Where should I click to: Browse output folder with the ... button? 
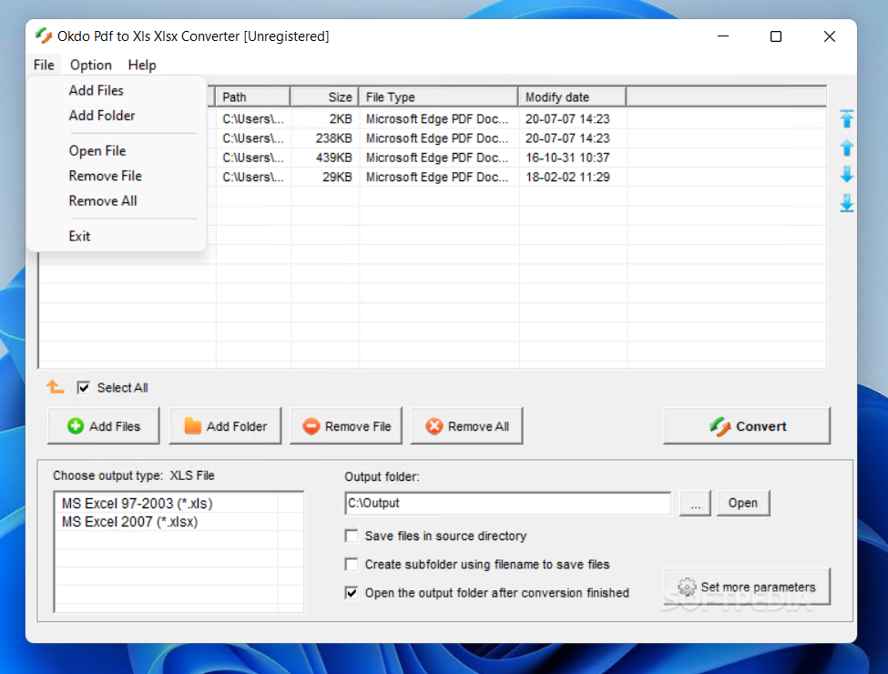(696, 504)
